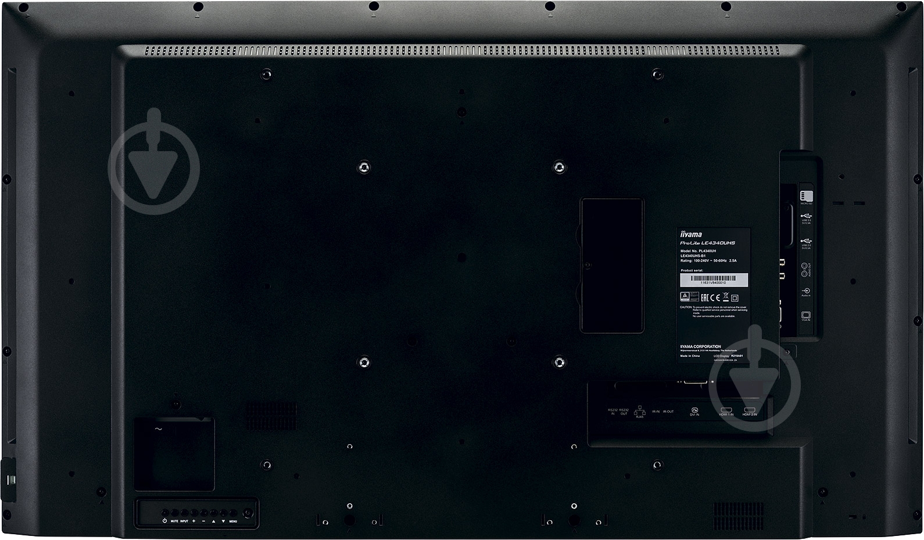Toggle the MUTE control

174,514
